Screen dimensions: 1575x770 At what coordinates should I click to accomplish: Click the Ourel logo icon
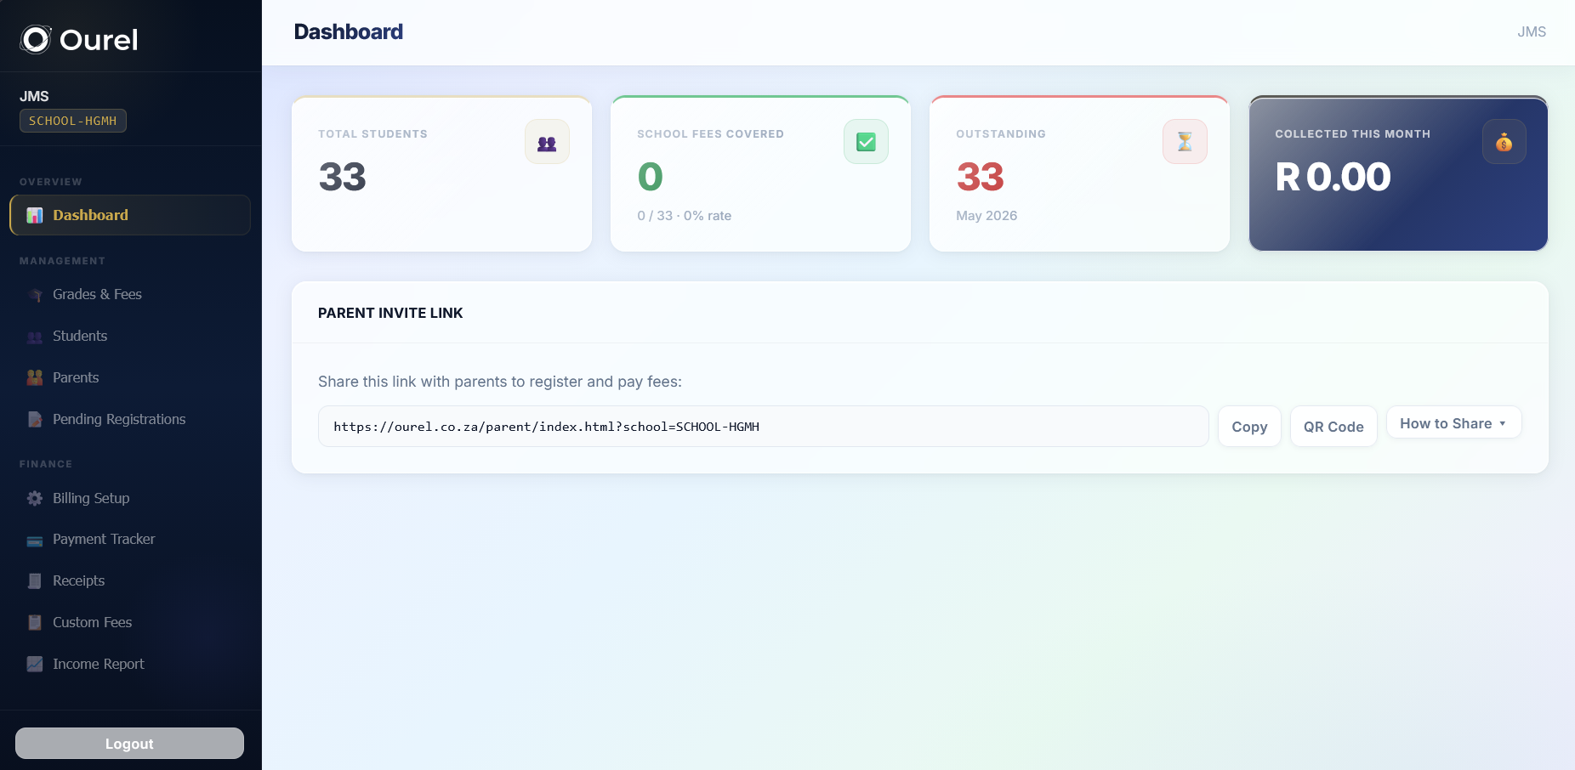(x=36, y=39)
